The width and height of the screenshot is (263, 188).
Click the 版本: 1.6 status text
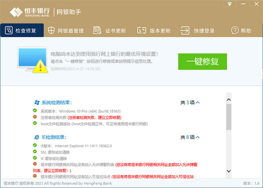[x=251, y=183]
